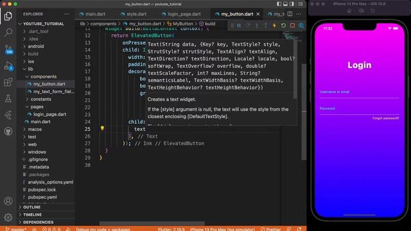Click the green Hot Restart icon
411x231 pixels.
point(283,26)
